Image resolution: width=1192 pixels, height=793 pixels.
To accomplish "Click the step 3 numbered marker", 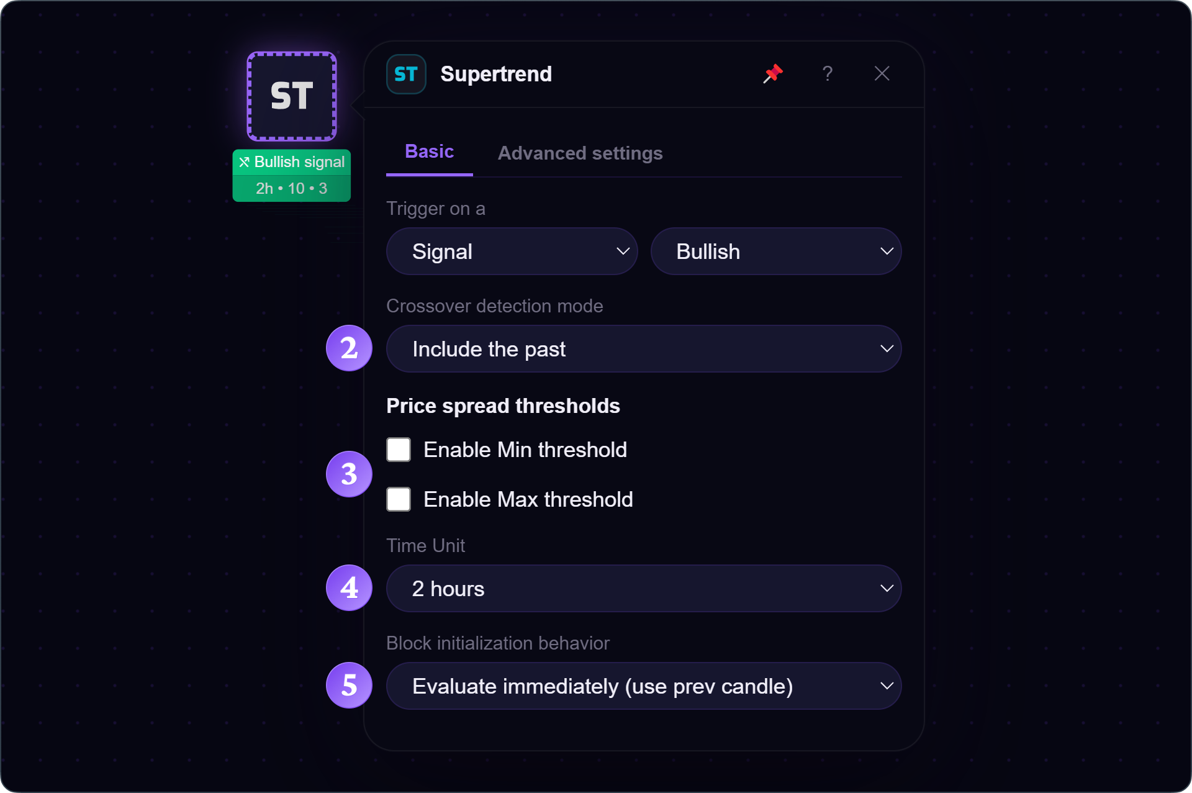I will (349, 474).
